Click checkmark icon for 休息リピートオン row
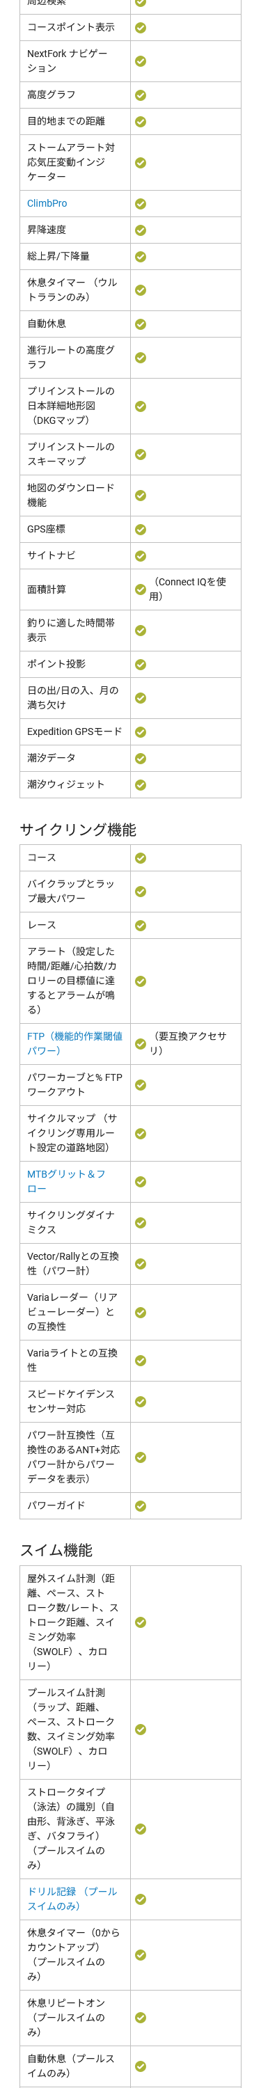Screen dimensions: 261x2088 click(140, 2018)
